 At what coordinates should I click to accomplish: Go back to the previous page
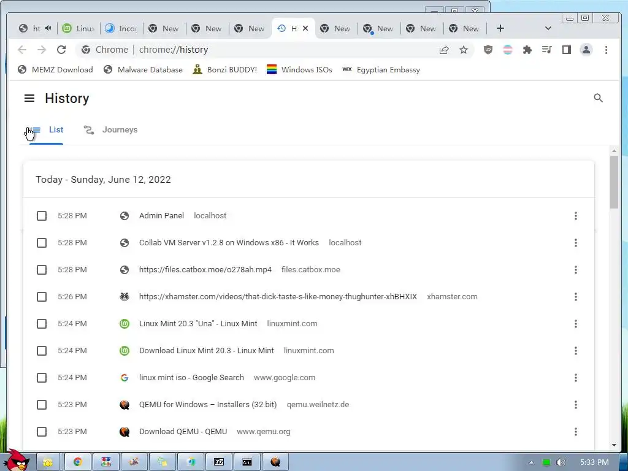(x=22, y=50)
